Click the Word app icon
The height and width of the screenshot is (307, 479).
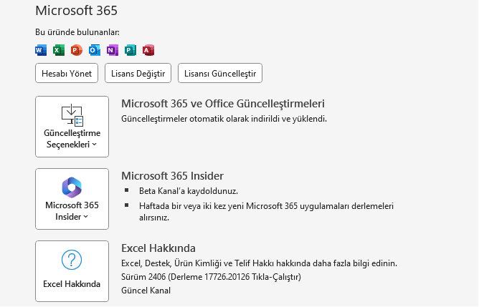pos(41,50)
